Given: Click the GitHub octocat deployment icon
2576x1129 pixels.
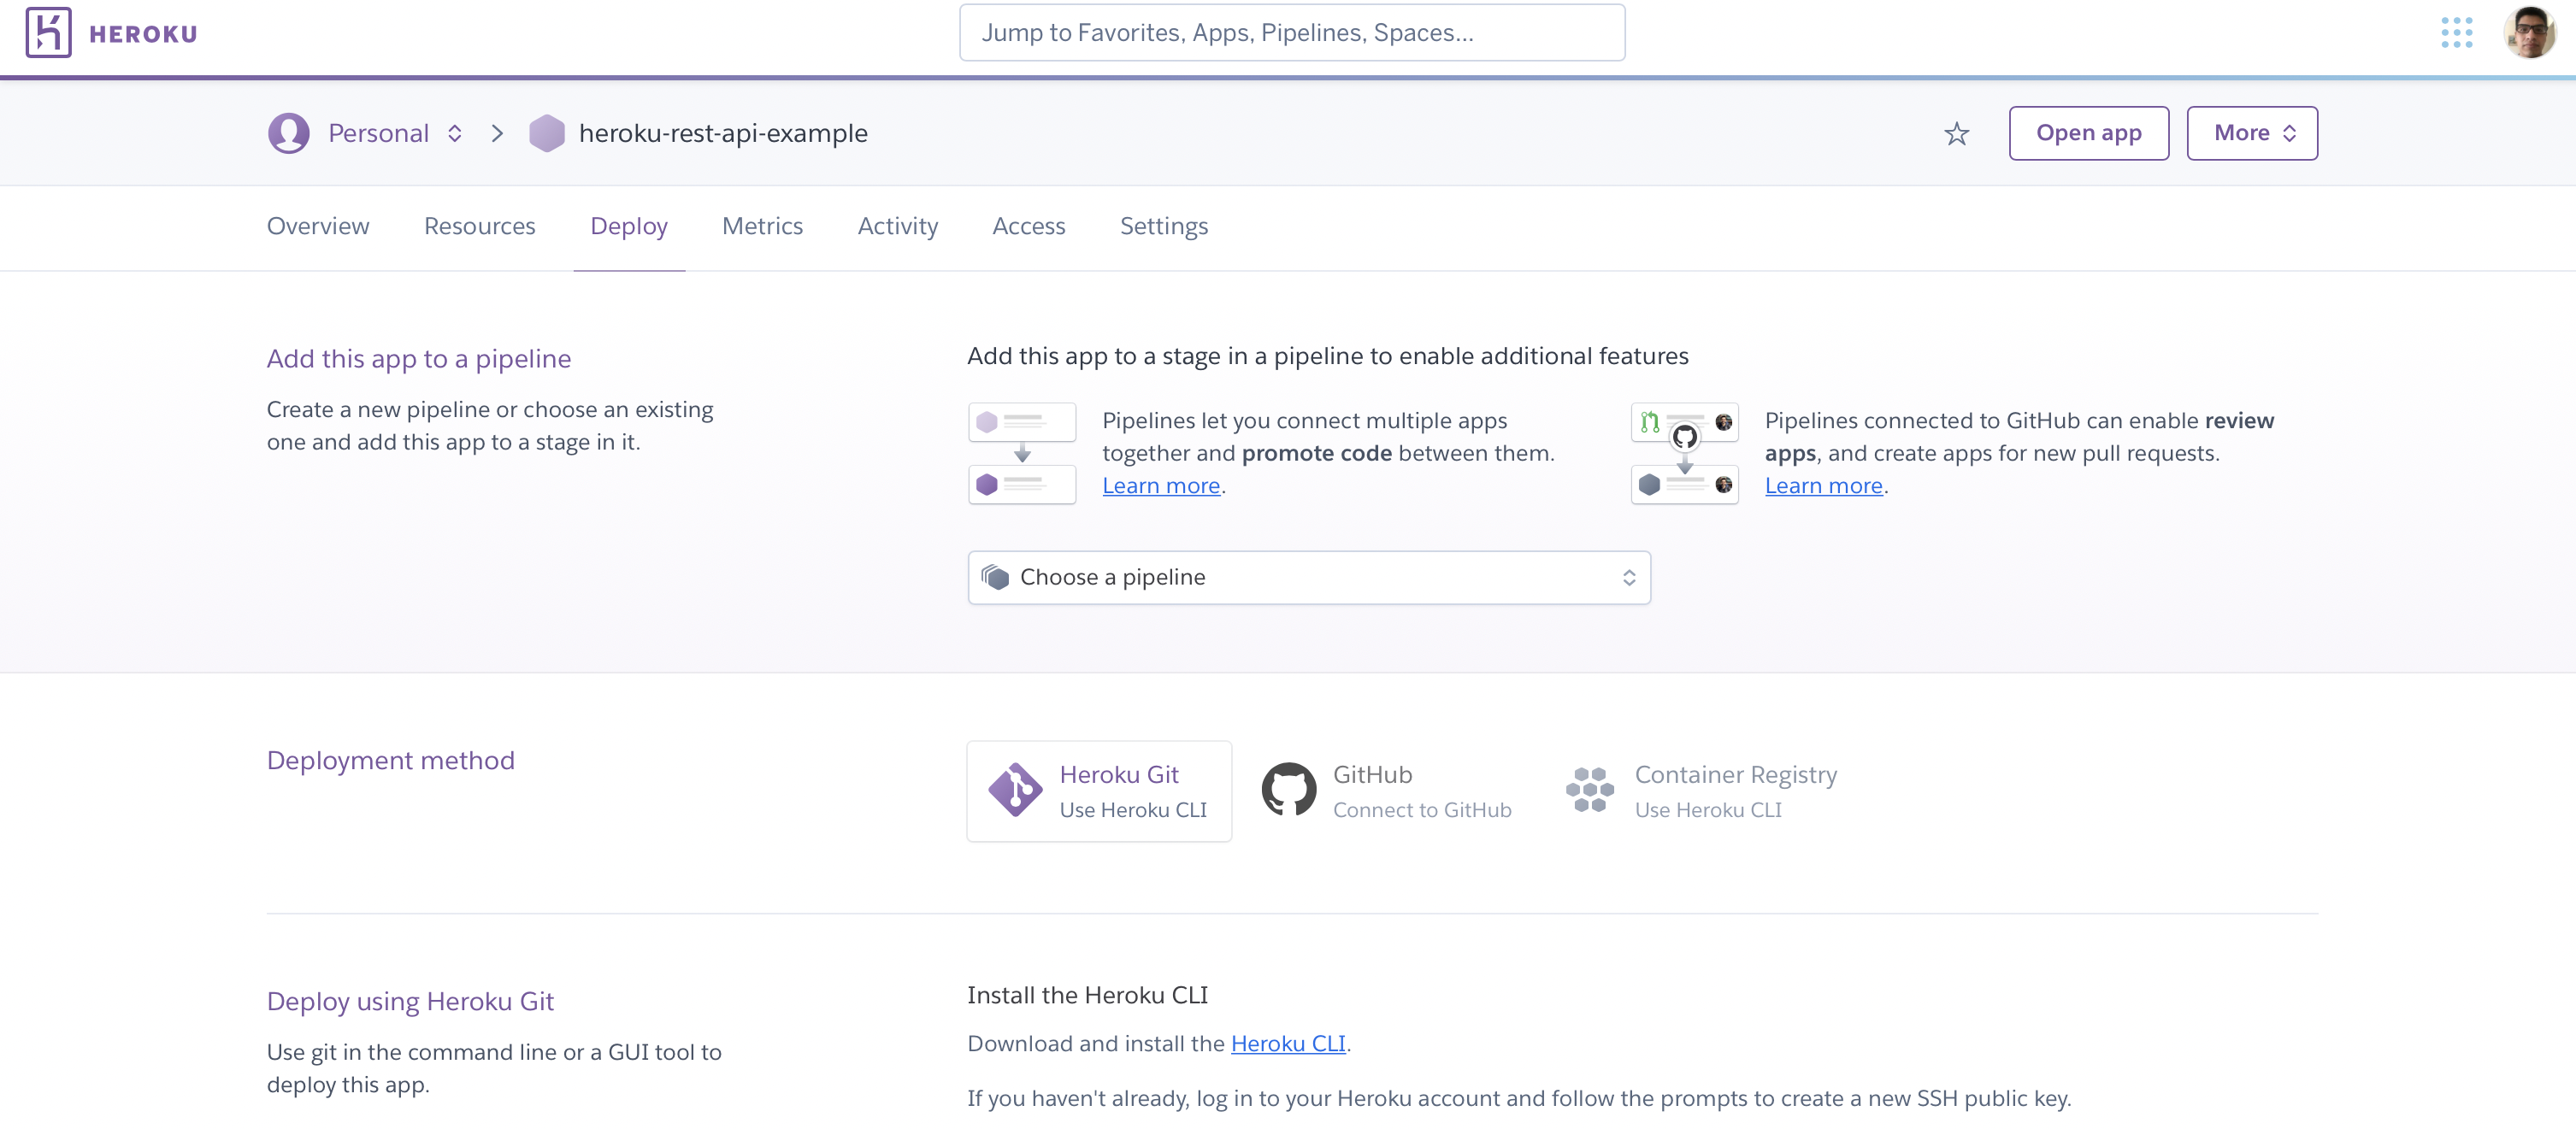Looking at the screenshot, I should point(1288,790).
